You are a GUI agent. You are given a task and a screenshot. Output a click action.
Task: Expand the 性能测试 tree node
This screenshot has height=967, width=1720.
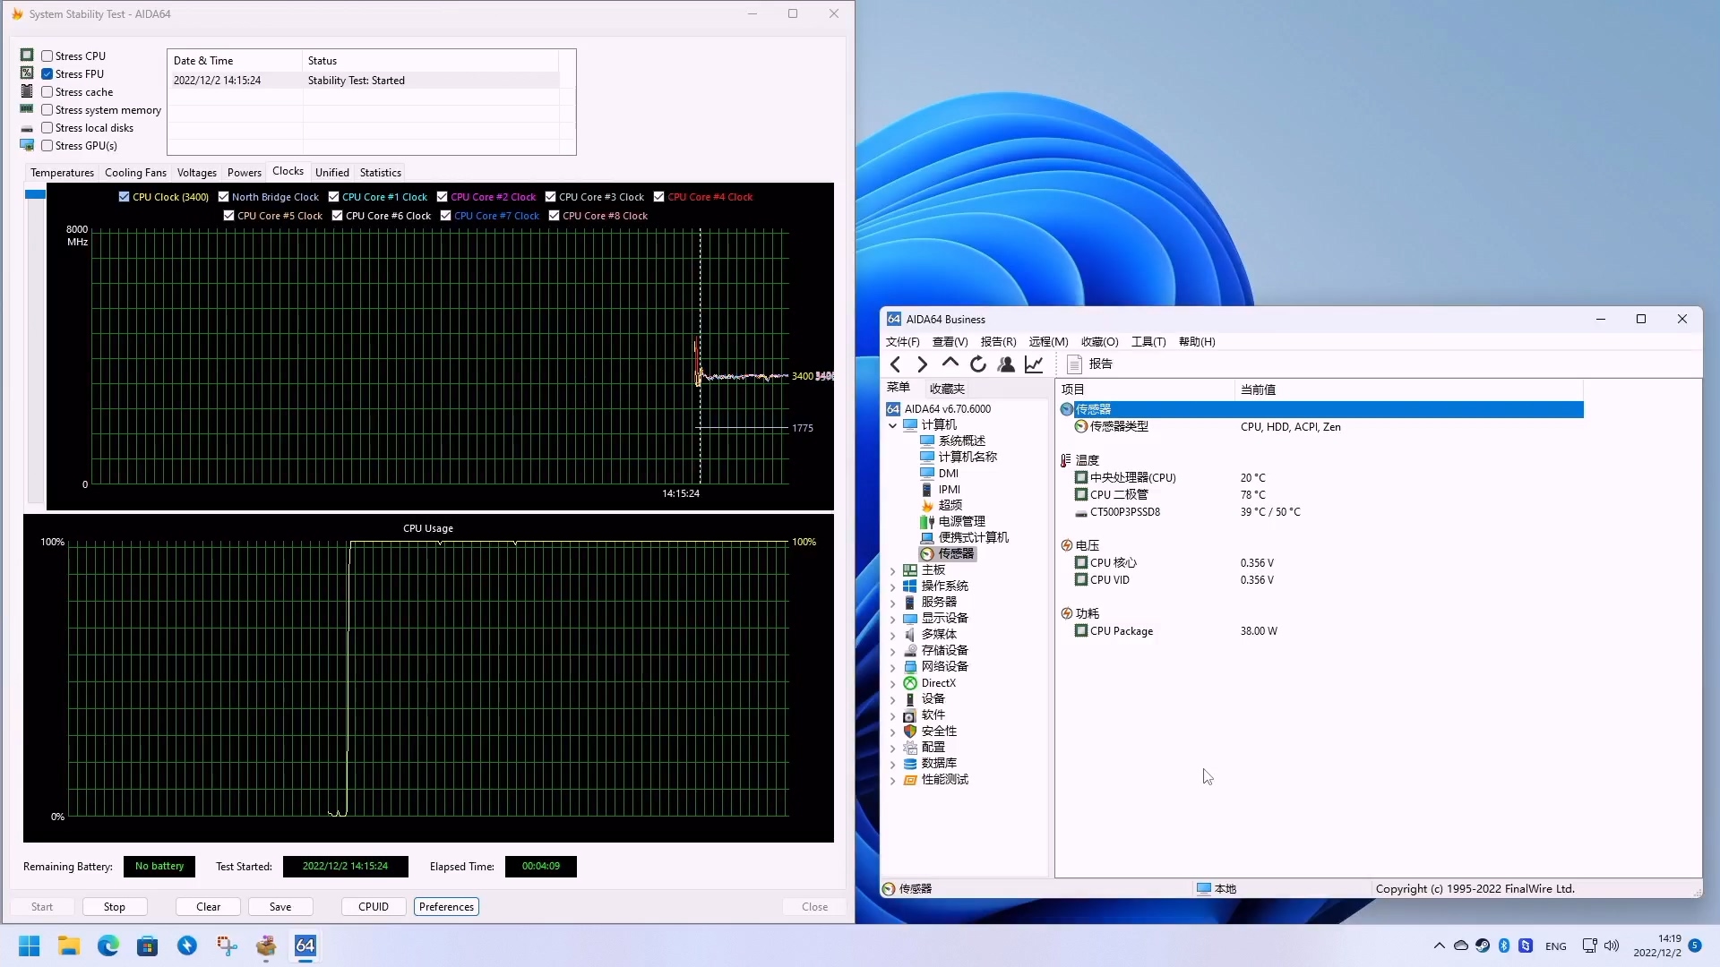coord(892,780)
